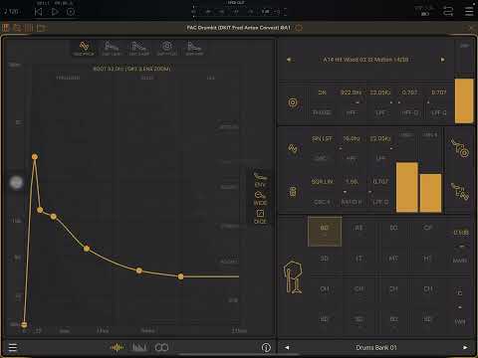Open the preset name selector

click(x=365, y=60)
